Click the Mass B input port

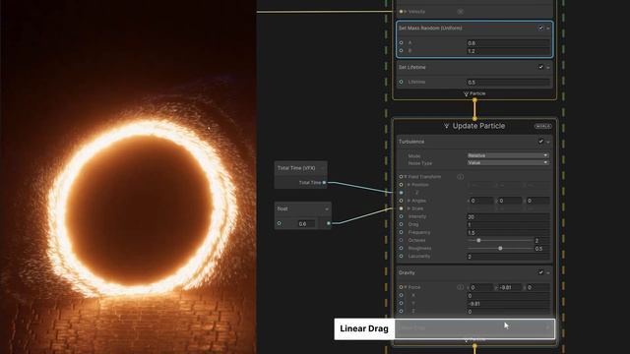click(x=401, y=50)
